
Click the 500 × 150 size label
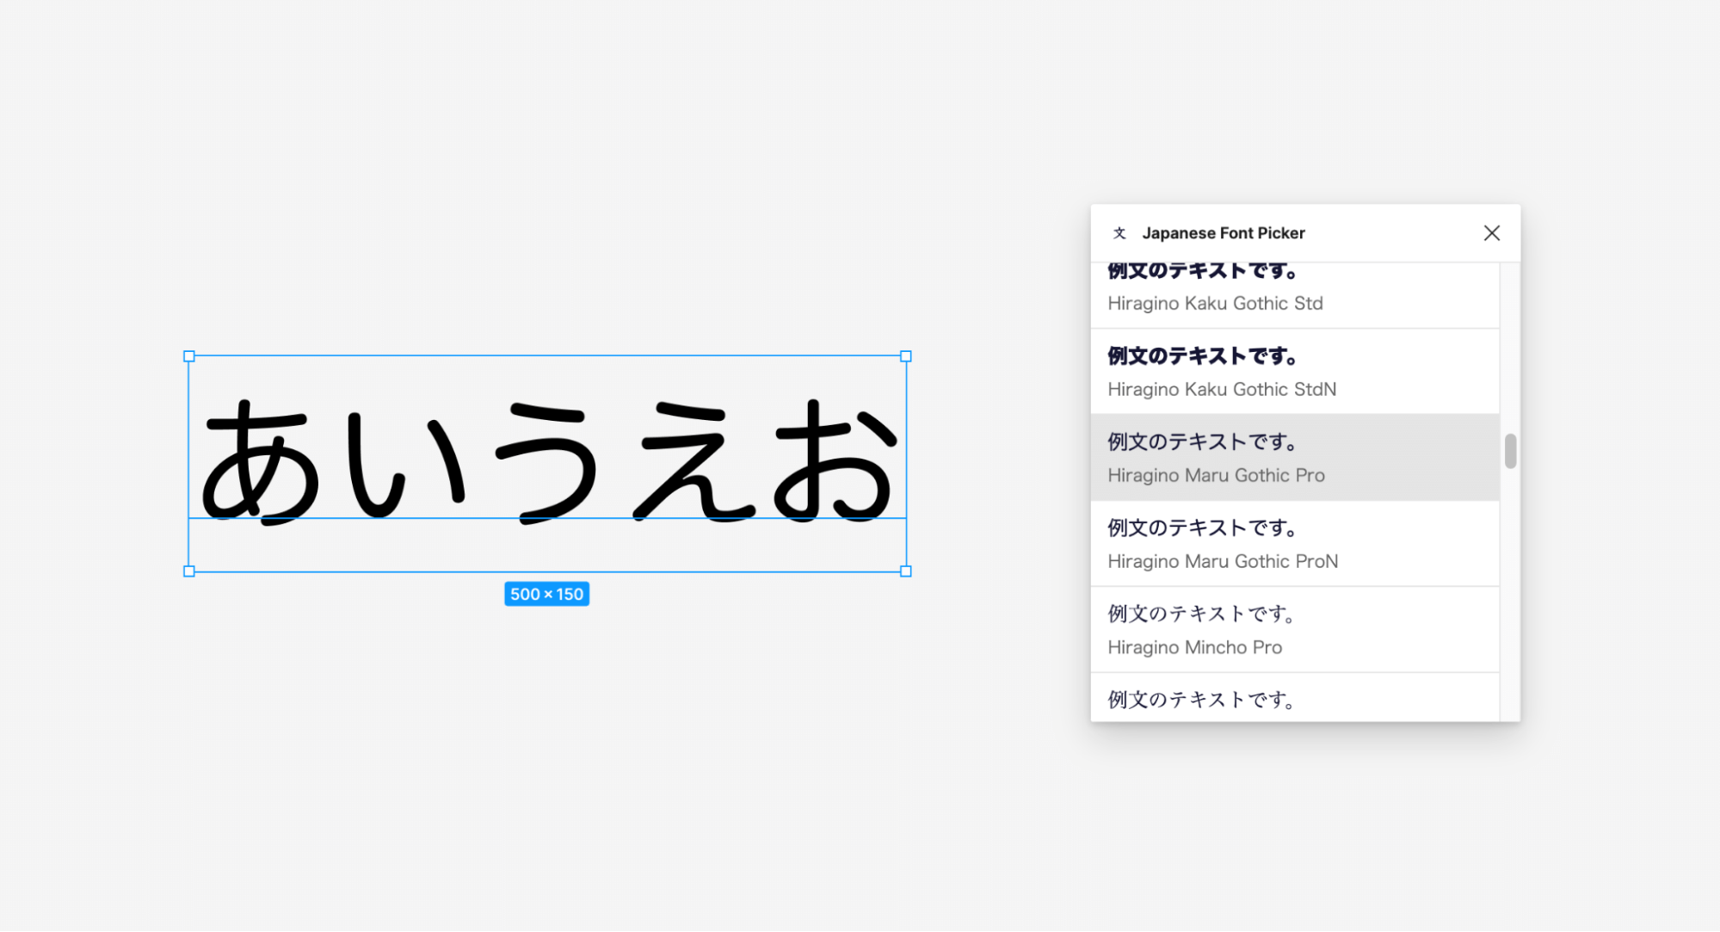(x=546, y=594)
